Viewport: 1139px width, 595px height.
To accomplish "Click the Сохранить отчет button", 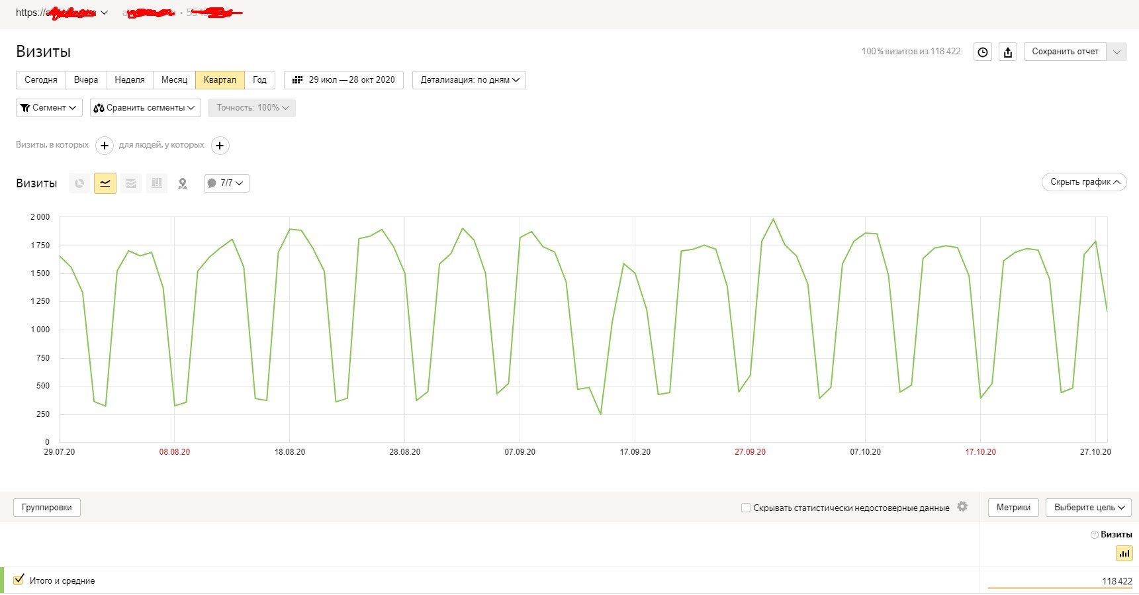I will tap(1065, 52).
